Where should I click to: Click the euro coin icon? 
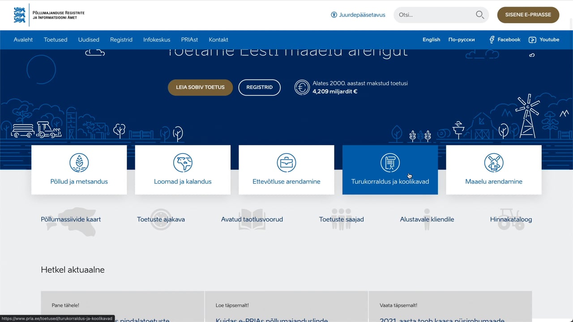click(x=302, y=87)
